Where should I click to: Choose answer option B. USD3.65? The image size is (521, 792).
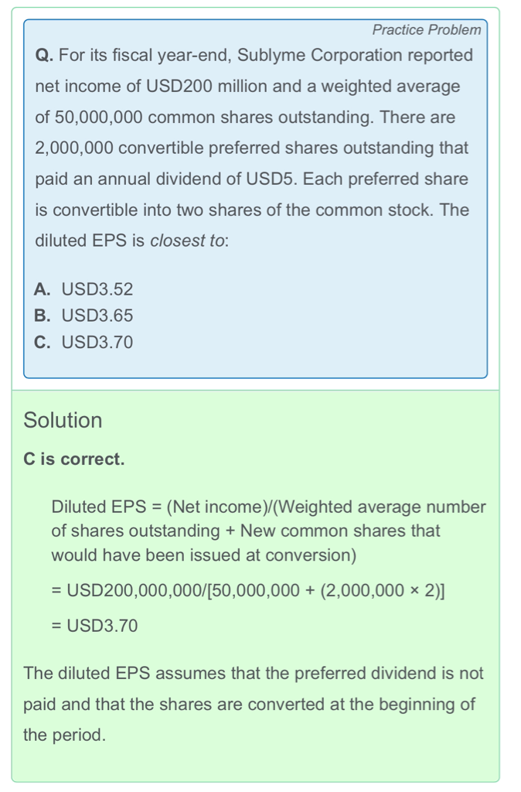[x=84, y=316]
